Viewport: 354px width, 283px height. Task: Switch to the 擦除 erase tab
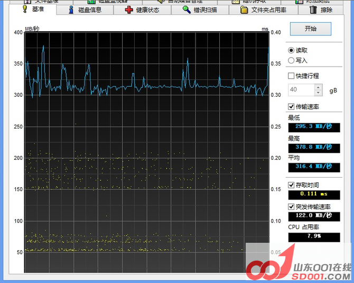(x=321, y=10)
